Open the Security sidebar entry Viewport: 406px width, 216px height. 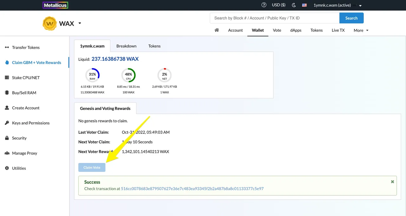point(19,138)
